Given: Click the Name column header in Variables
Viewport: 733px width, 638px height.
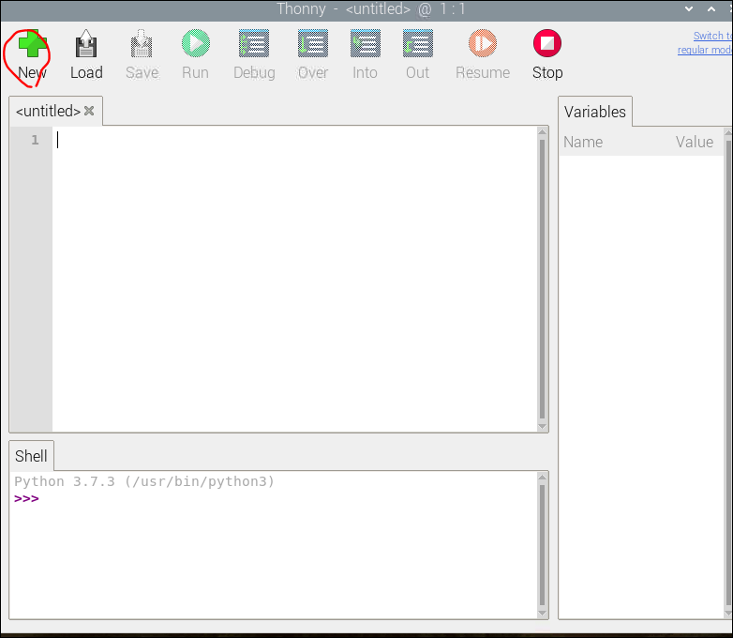Looking at the screenshot, I should 583,142.
